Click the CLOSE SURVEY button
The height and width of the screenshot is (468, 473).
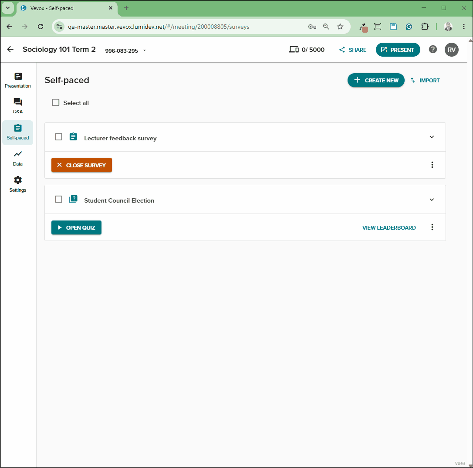[81, 165]
